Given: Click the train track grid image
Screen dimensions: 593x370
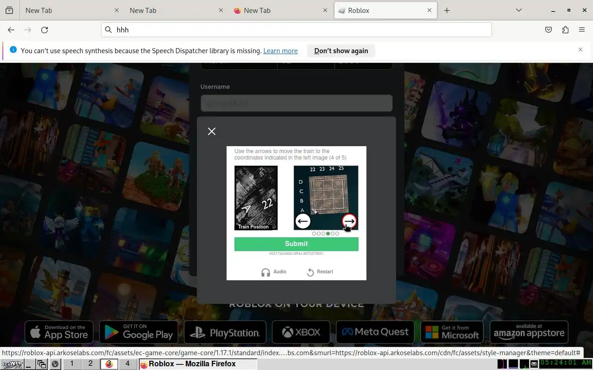Looking at the screenshot, I should pyautogui.click(x=326, y=197).
